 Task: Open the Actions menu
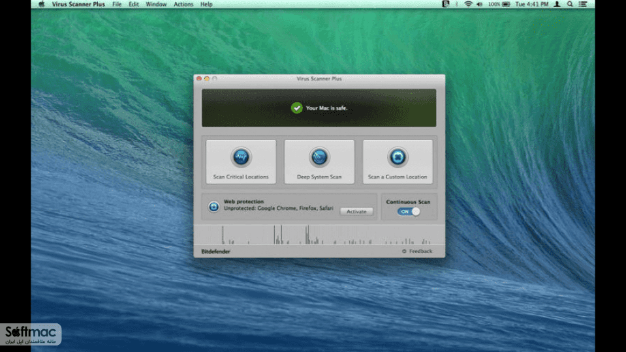[x=183, y=5]
